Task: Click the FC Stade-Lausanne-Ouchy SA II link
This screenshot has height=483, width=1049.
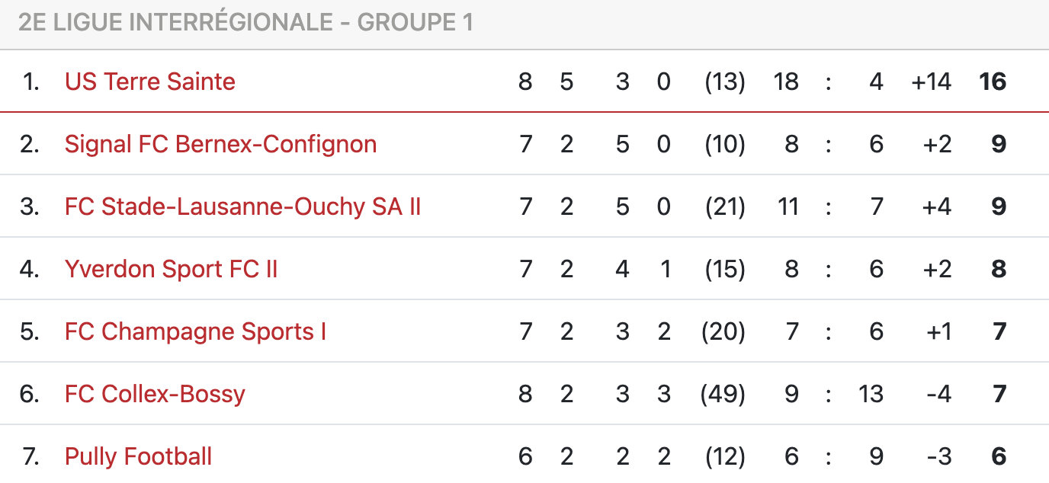Action: point(242,206)
